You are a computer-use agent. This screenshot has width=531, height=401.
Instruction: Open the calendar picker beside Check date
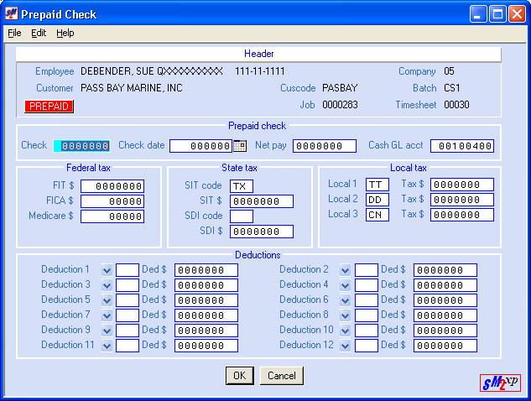240,146
